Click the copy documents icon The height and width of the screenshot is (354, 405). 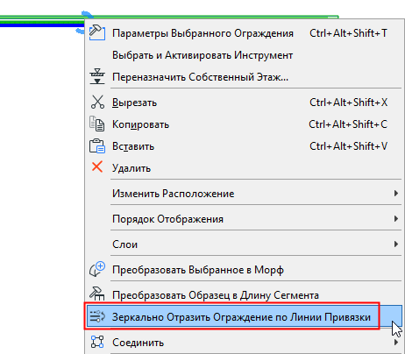pyautogui.click(x=96, y=124)
